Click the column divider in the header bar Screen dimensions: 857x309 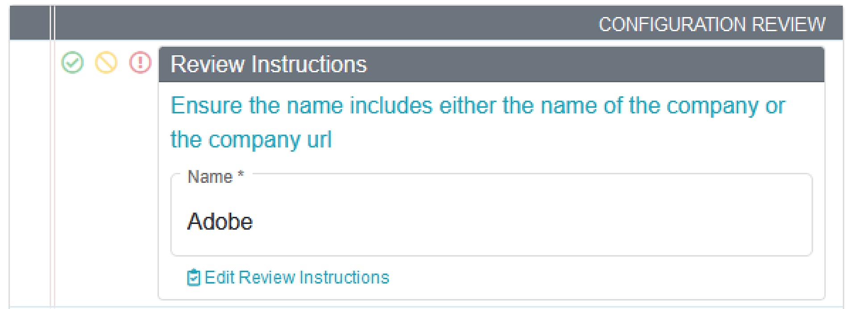pos(52,23)
